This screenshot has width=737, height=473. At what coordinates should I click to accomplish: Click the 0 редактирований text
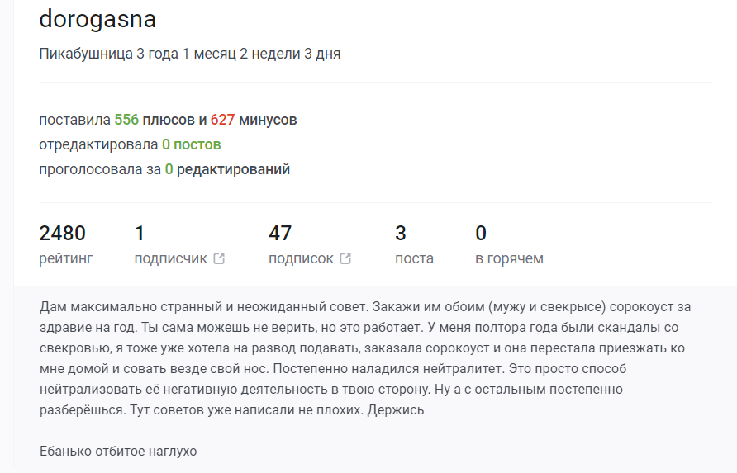point(227,169)
